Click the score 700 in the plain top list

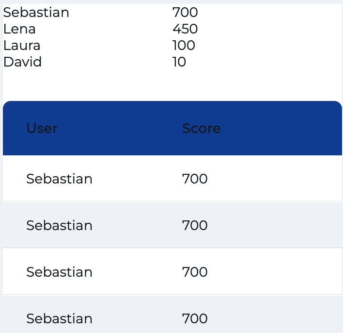(x=185, y=13)
